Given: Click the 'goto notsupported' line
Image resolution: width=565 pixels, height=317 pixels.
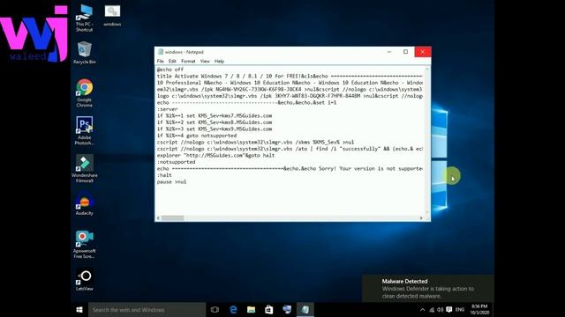Looking at the screenshot, I should [197, 136].
